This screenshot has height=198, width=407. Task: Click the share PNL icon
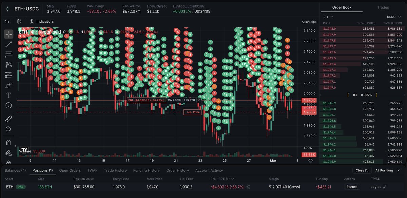[248, 186]
